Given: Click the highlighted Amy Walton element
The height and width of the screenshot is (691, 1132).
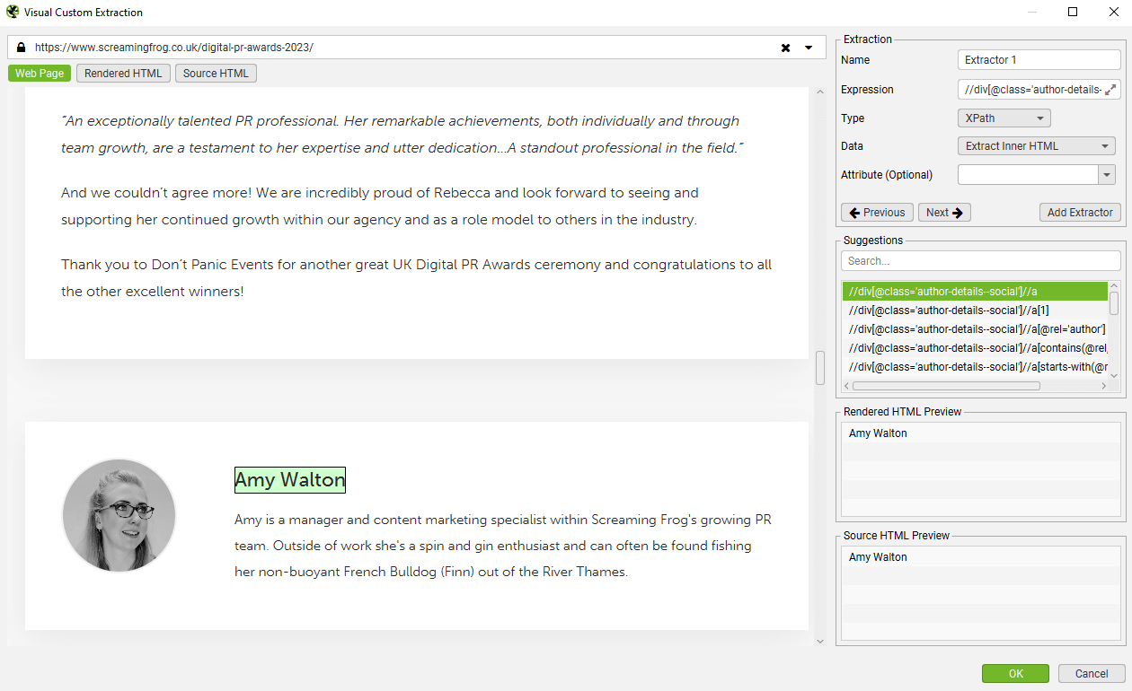Looking at the screenshot, I should [289, 479].
